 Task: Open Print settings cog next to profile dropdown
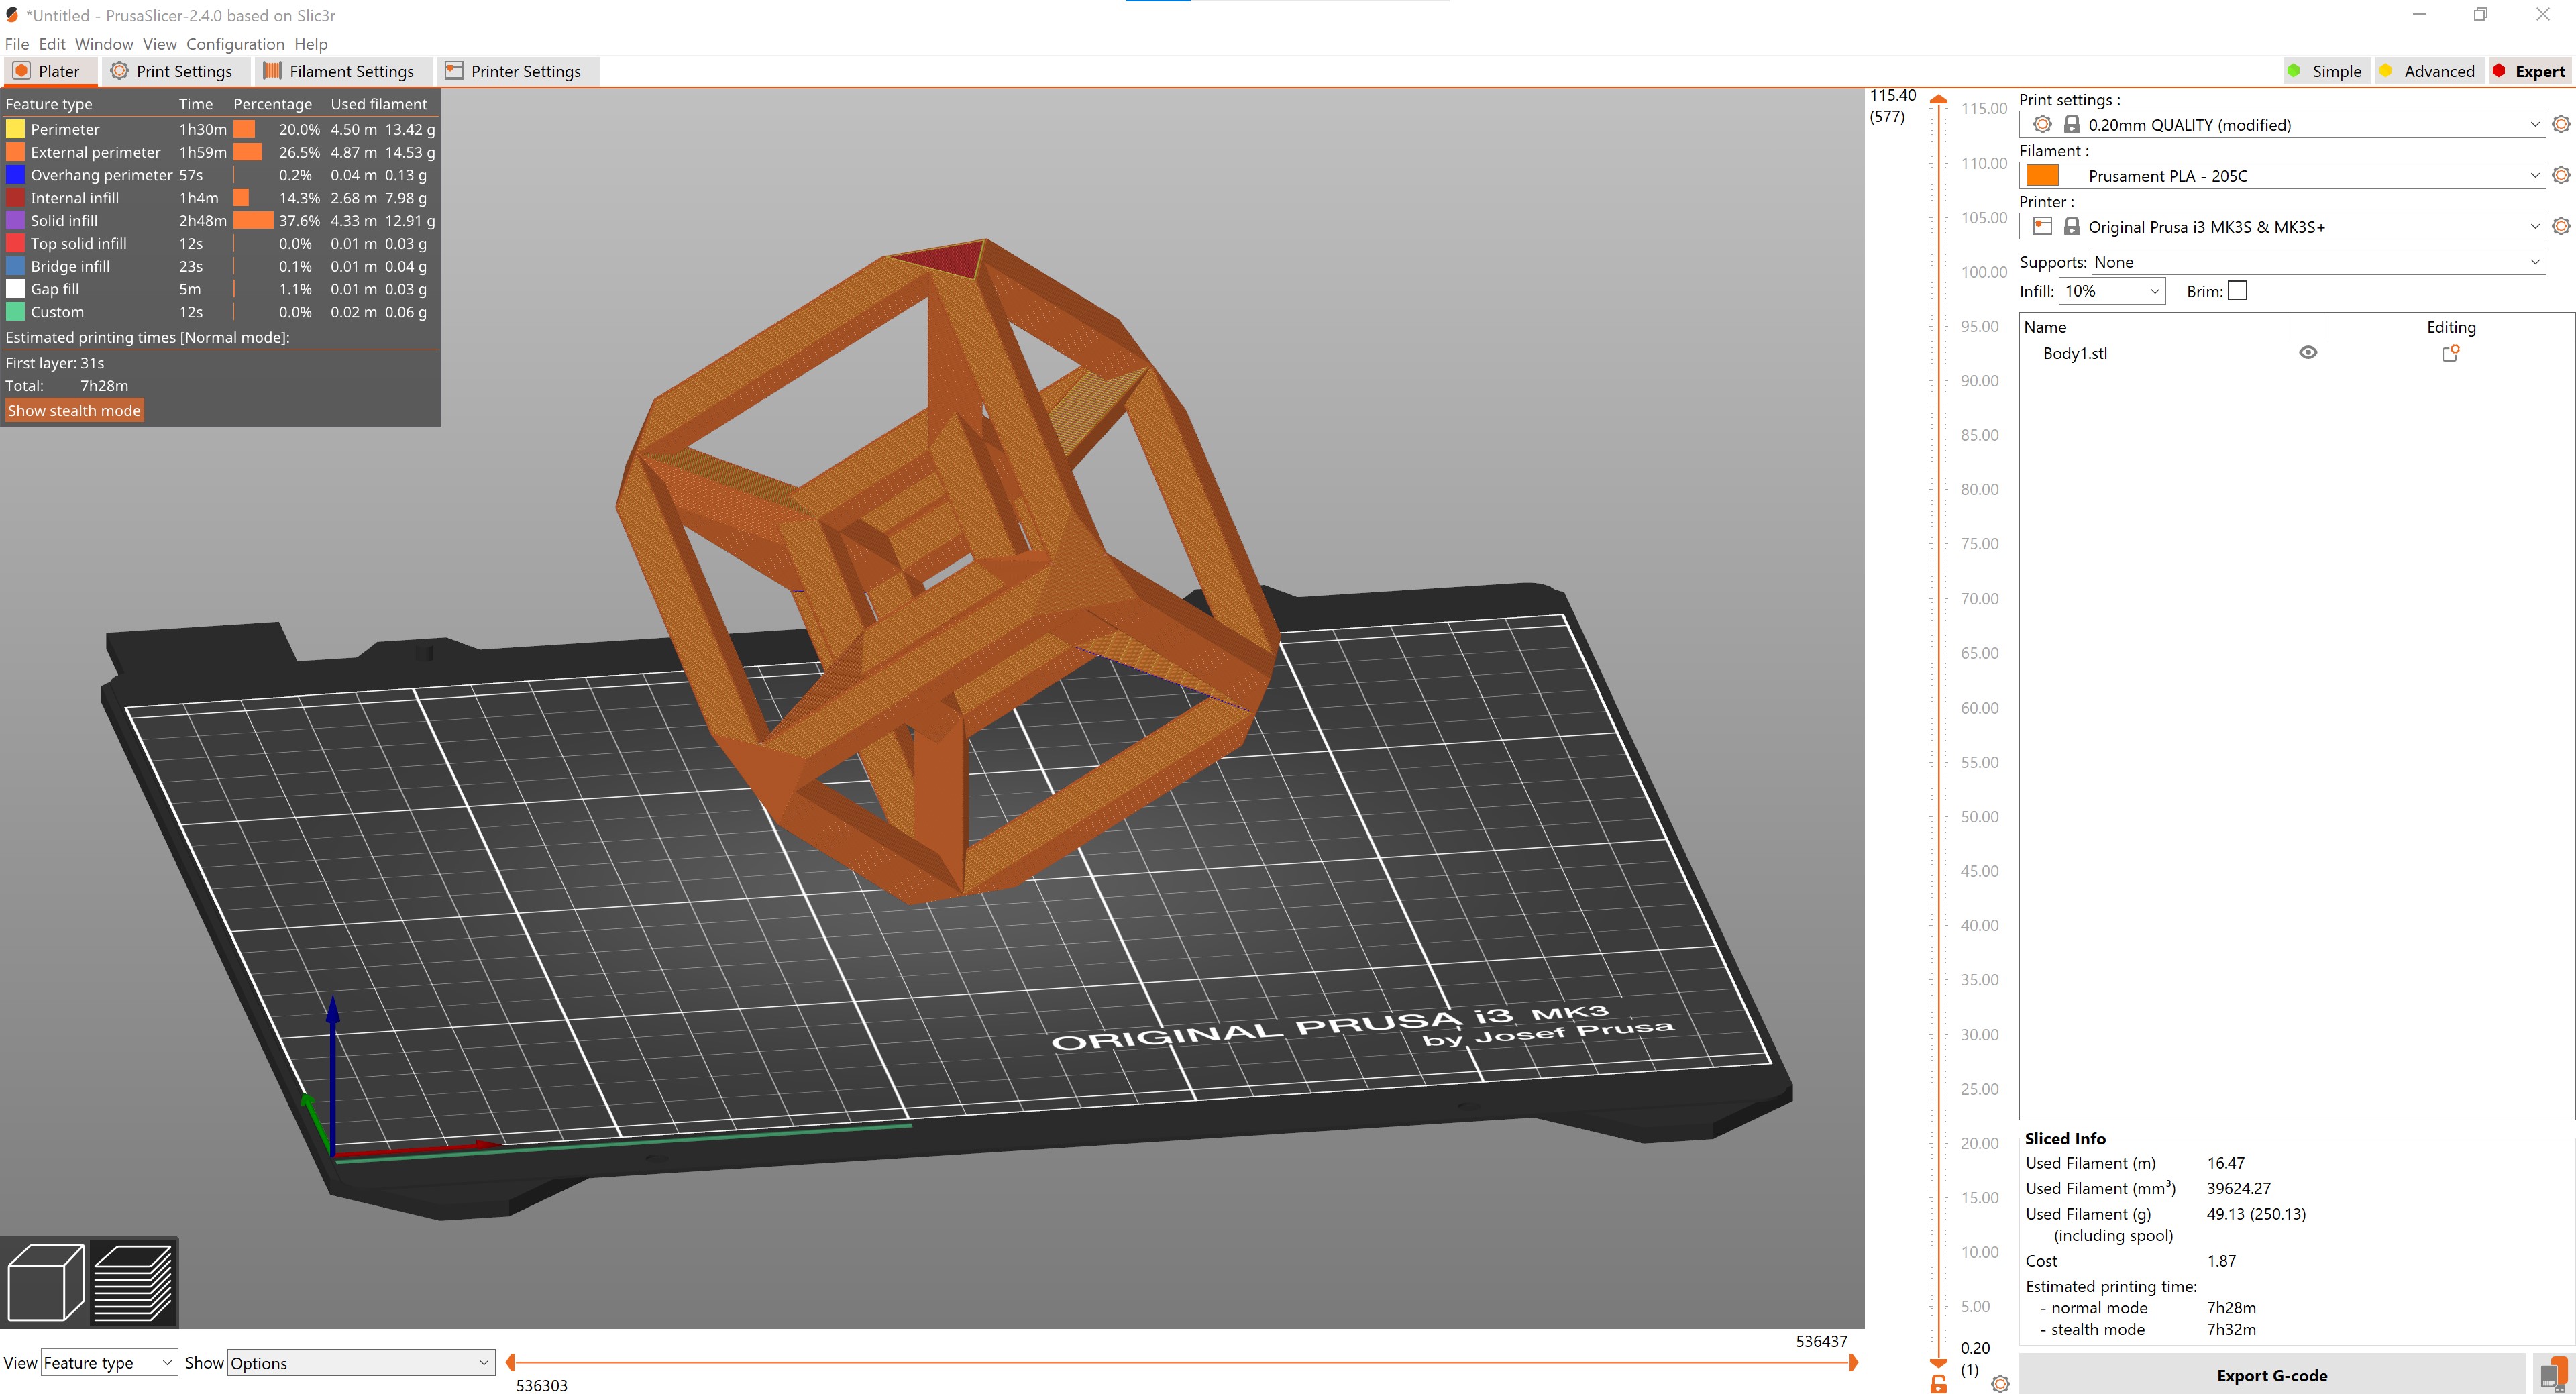point(2560,124)
